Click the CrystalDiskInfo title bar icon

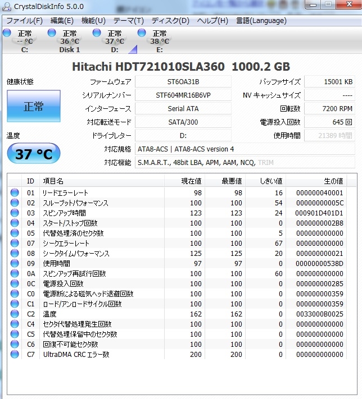[x=7, y=6]
